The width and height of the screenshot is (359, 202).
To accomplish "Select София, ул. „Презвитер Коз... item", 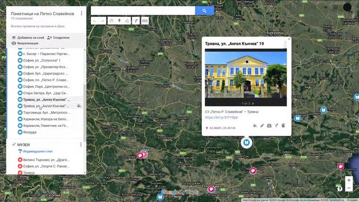I will click(x=43, y=67).
